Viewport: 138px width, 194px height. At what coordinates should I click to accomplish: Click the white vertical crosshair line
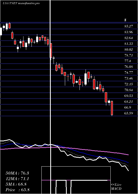[x=51, y=97]
